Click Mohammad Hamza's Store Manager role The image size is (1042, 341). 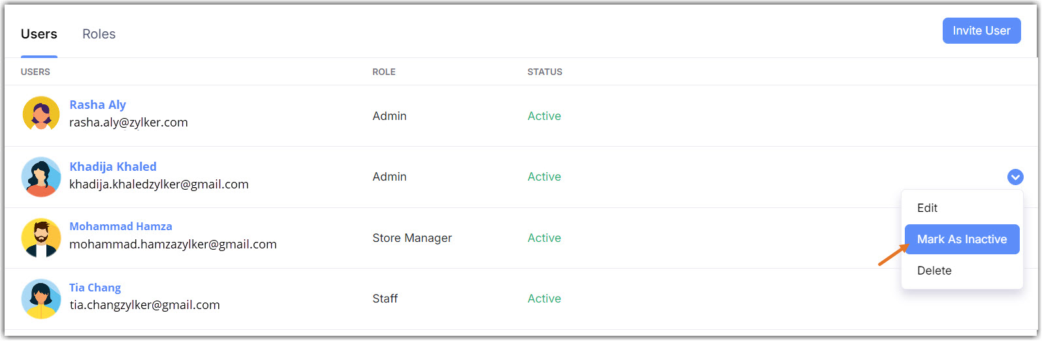pyautogui.click(x=412, y=238)
